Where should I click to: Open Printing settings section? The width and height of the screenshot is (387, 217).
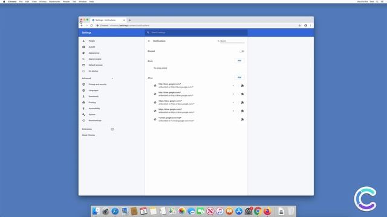click(92, 102)
